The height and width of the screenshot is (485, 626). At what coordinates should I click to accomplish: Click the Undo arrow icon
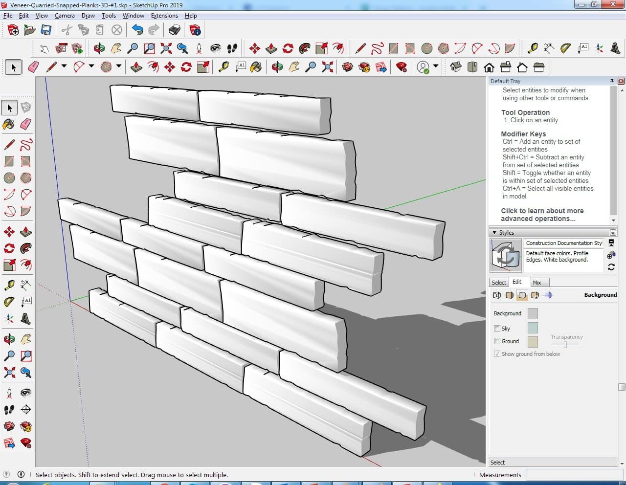[x=137, y=30]
